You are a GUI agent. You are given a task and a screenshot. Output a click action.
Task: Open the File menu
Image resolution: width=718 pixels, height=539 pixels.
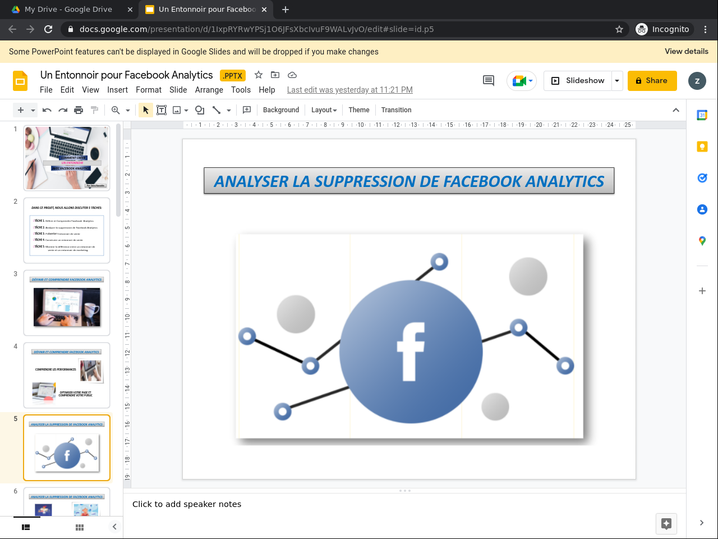pos(46,90)
